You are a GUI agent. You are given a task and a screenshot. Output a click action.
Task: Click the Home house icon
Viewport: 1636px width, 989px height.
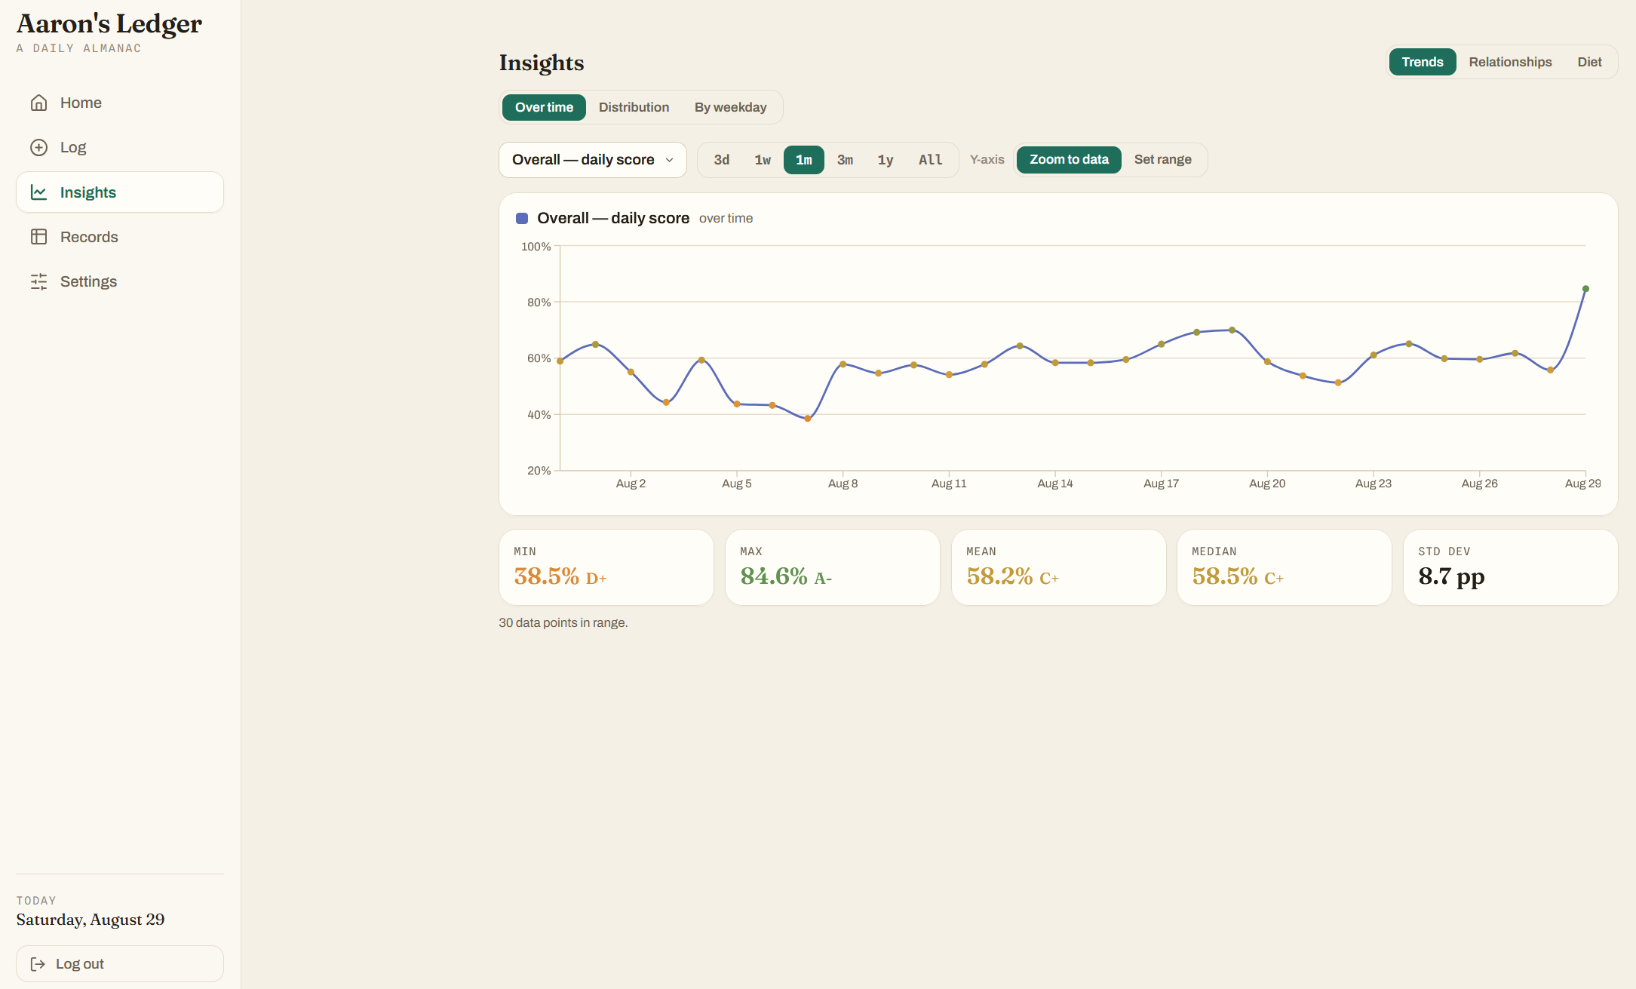click(38, 103)
